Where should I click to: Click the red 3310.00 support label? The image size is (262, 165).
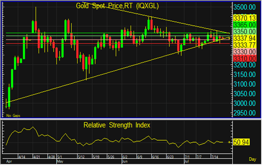tap(245, 58)
